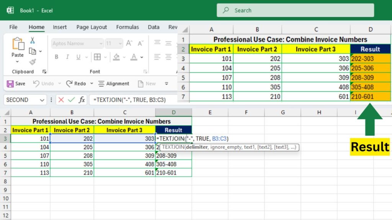Click the vertical dots beside Name Box
Viewport: 392px width, 220px height.
coord(51,100)
